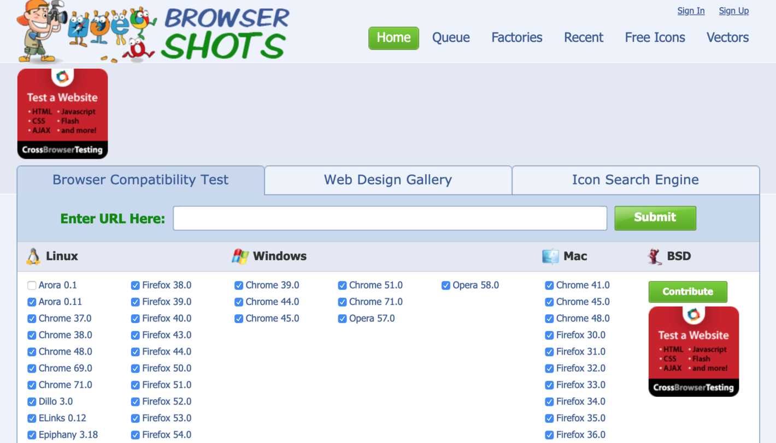Uncheck Opera 58.0 under Windows
Screen dimensions: 776x443
tap(446, 285)
